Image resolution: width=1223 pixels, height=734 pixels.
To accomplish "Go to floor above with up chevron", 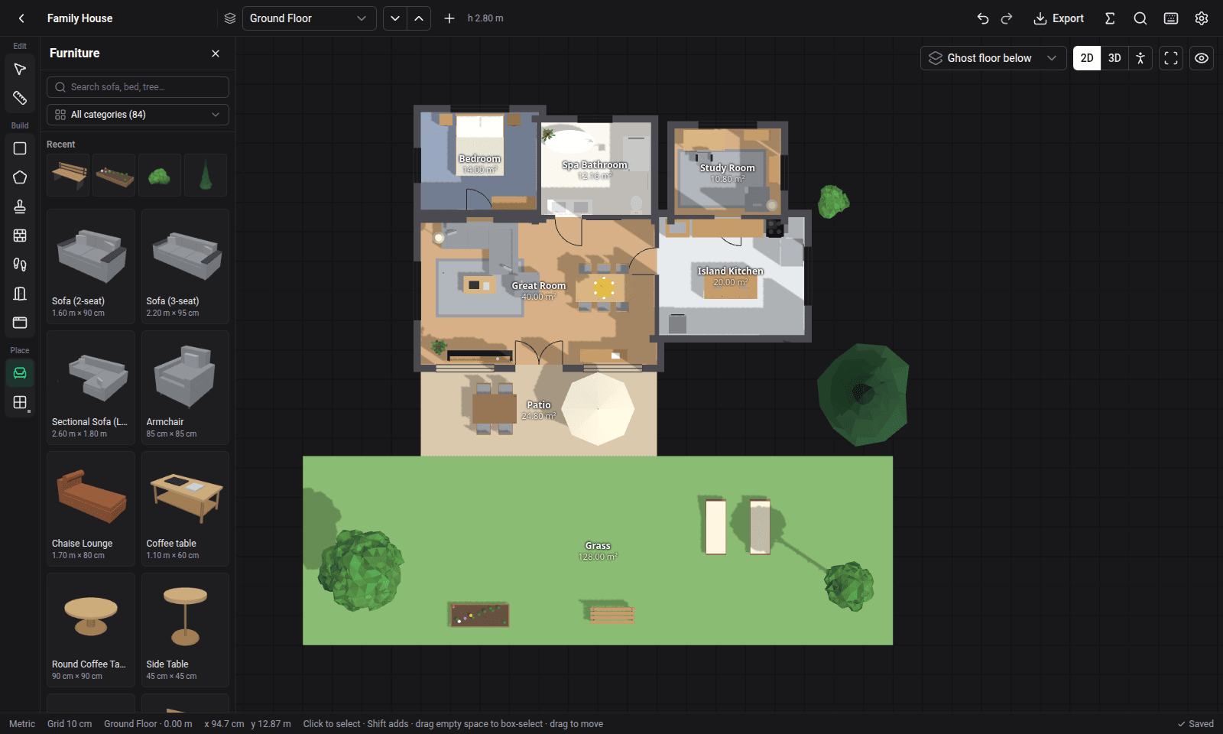I will pos(419,18).
